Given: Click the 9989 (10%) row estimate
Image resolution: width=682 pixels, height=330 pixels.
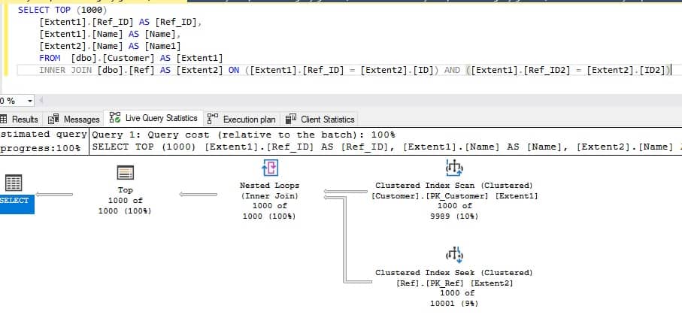Looking at the screenshot, I should pyautogui.click(x=454, y=216).
